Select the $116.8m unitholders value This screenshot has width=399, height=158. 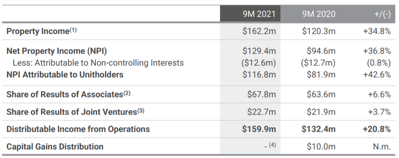point(259,75)
